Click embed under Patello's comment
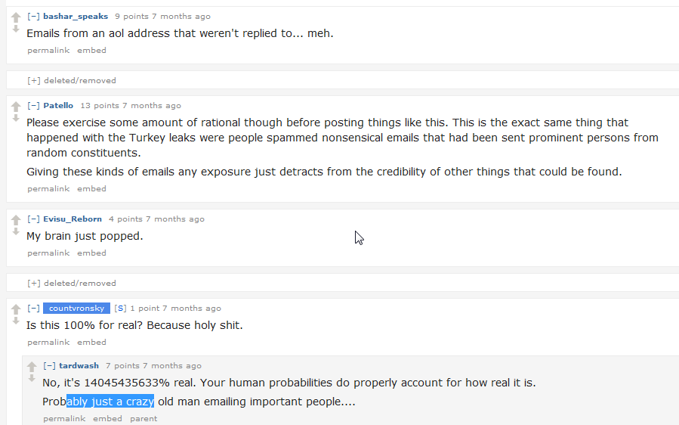 [91, 189]
